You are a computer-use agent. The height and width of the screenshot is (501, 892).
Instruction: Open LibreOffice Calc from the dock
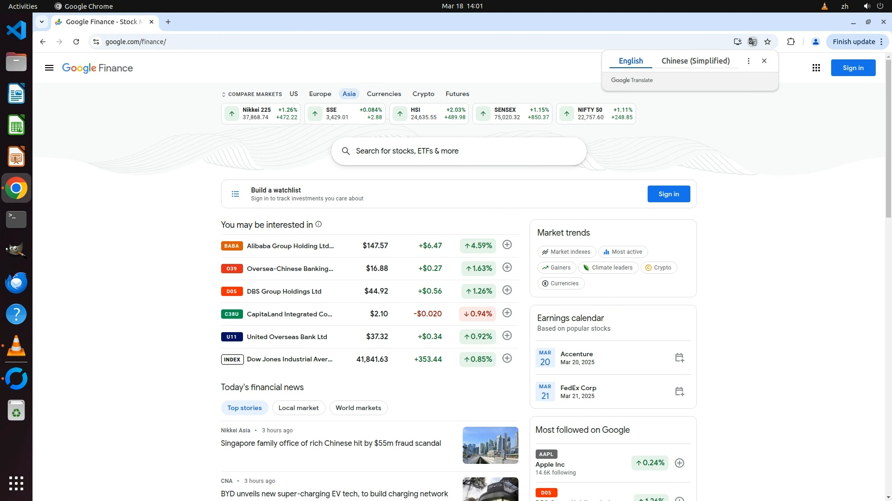[16, 125]
